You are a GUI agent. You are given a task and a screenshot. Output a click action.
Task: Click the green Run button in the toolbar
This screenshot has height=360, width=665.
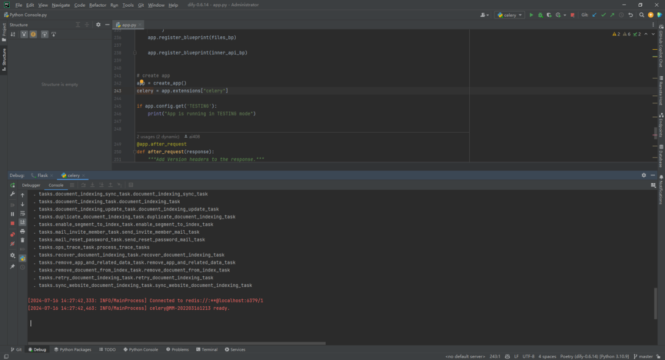pyautogui.click(x=531, y=15)
